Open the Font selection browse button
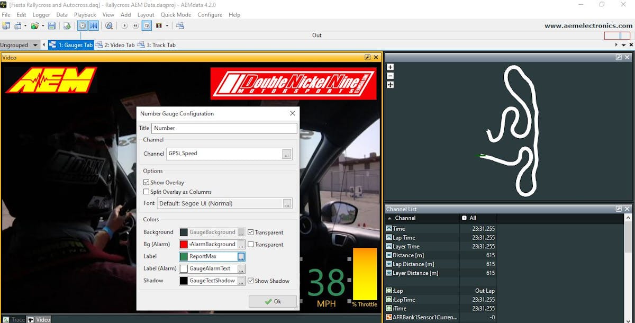The image size is (635, 323). pyautogui.click(x=286, y=204)
